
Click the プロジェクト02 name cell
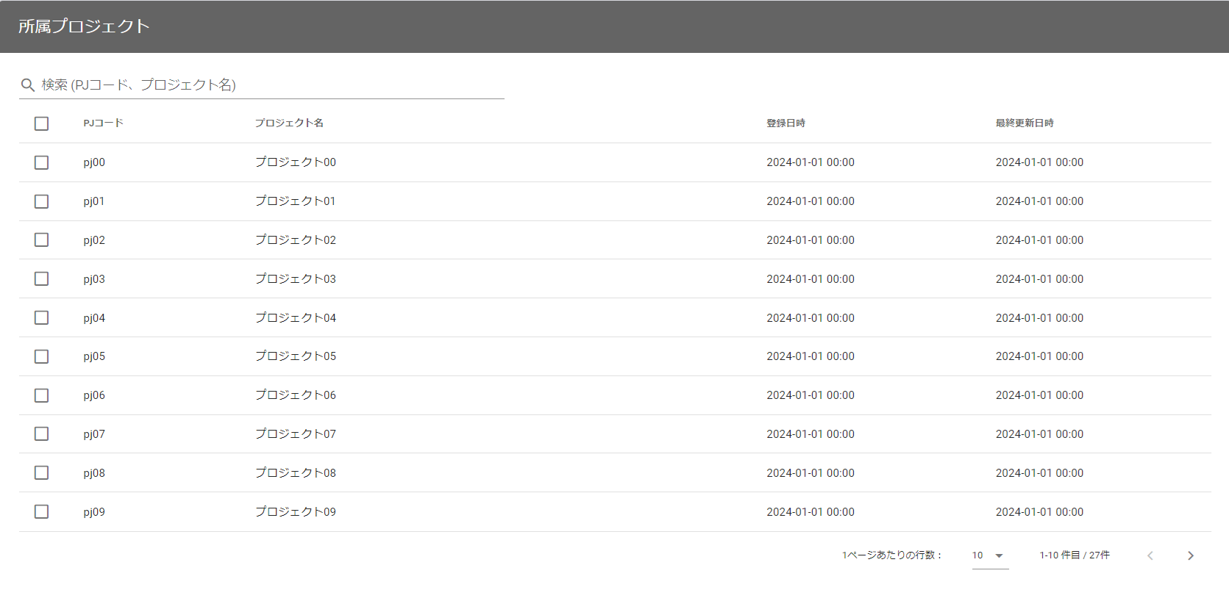tap(296, 240)
